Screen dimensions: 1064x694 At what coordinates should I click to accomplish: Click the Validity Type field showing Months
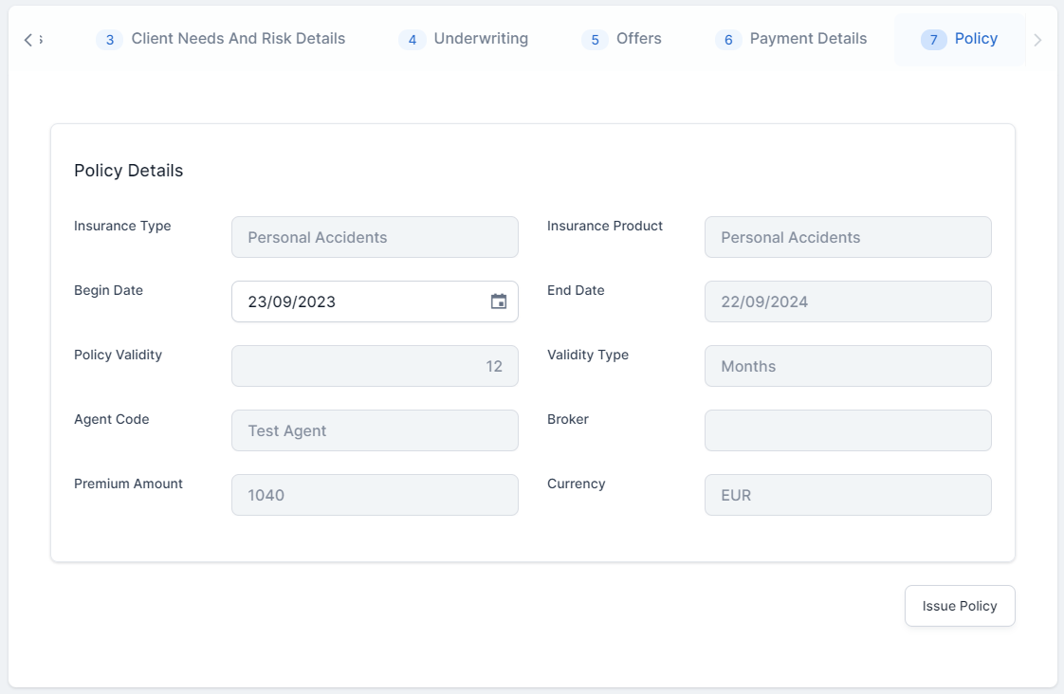[848, 366]
